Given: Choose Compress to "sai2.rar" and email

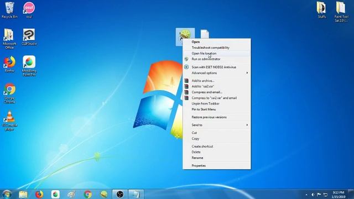Looking at the screenshot, I should coord(217,98).
